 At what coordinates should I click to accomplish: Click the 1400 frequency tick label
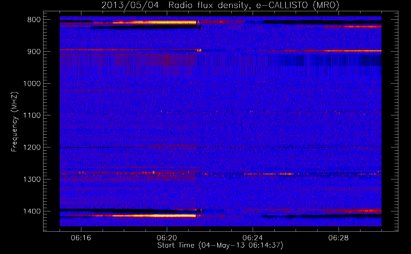(x=32, y=211)
